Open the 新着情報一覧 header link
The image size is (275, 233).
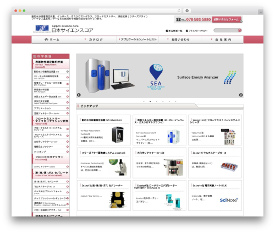point(174,31)
